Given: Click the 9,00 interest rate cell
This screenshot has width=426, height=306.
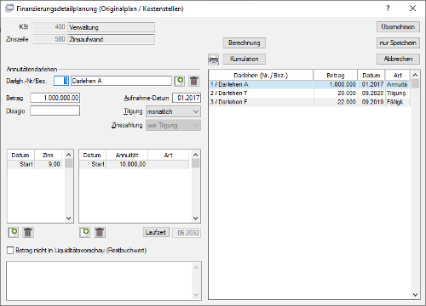Looking at the screenshot, I should pyautogui.click(x=49, y=164).
